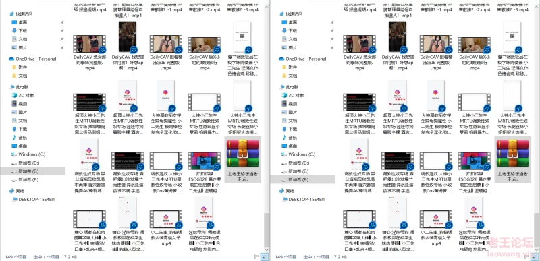Select the zip archive in right window
Viewport: 540px width, 261px height.
[513, 160]
